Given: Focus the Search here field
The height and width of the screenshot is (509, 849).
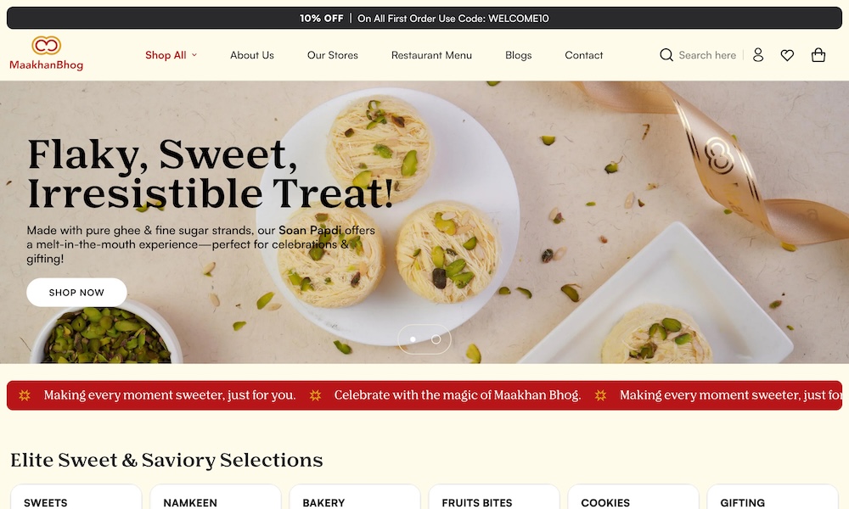Looking at the screenshot, I should click(x=707, y=55).
